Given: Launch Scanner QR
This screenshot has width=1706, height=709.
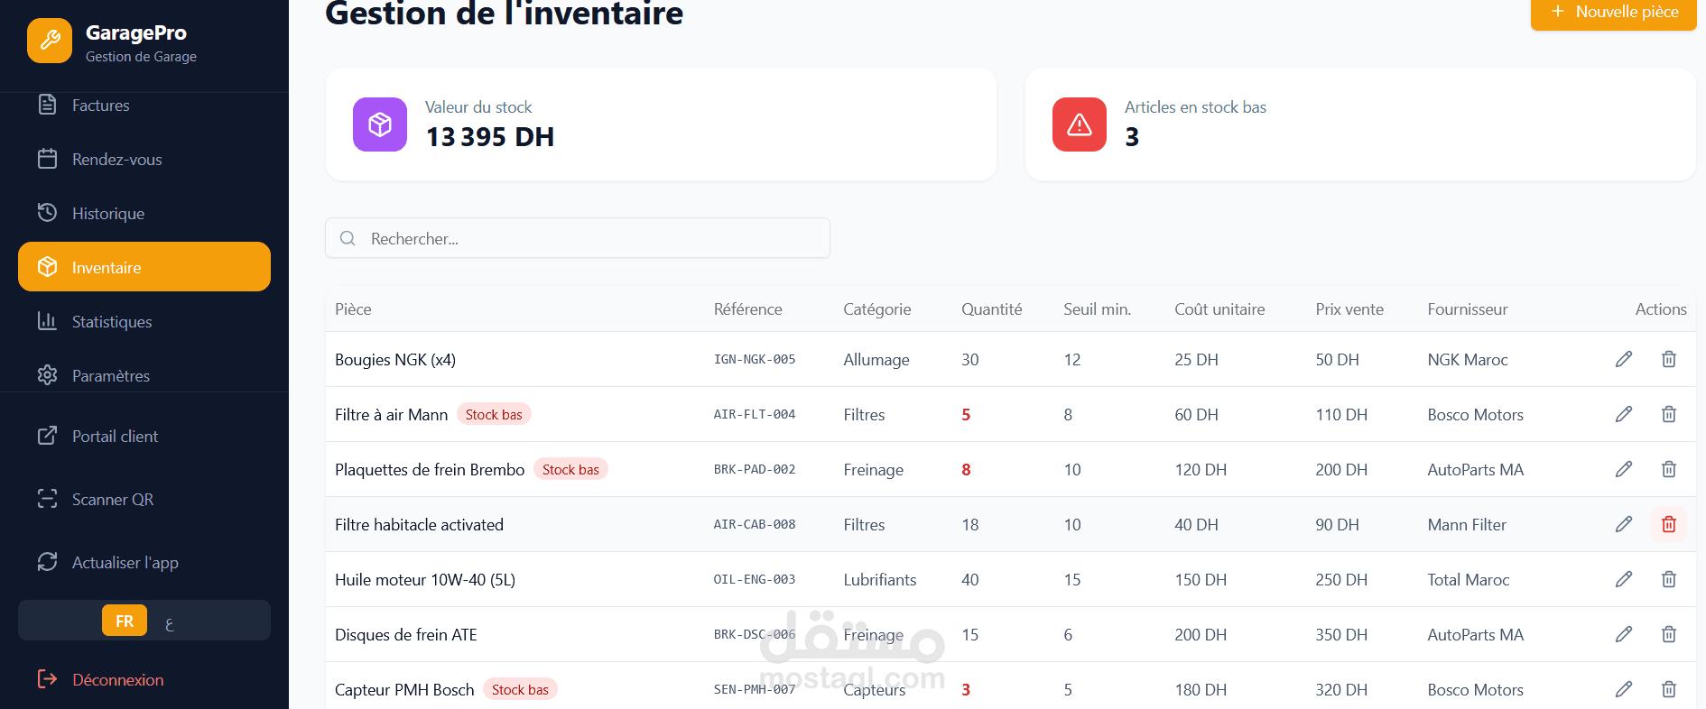Looking at the screenshot, I should 144,500.
